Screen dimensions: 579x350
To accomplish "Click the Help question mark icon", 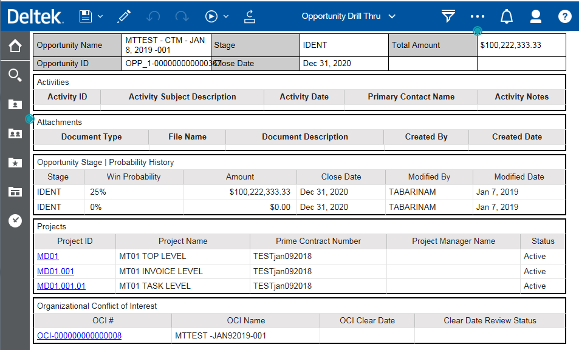I will tap(565, 16).
